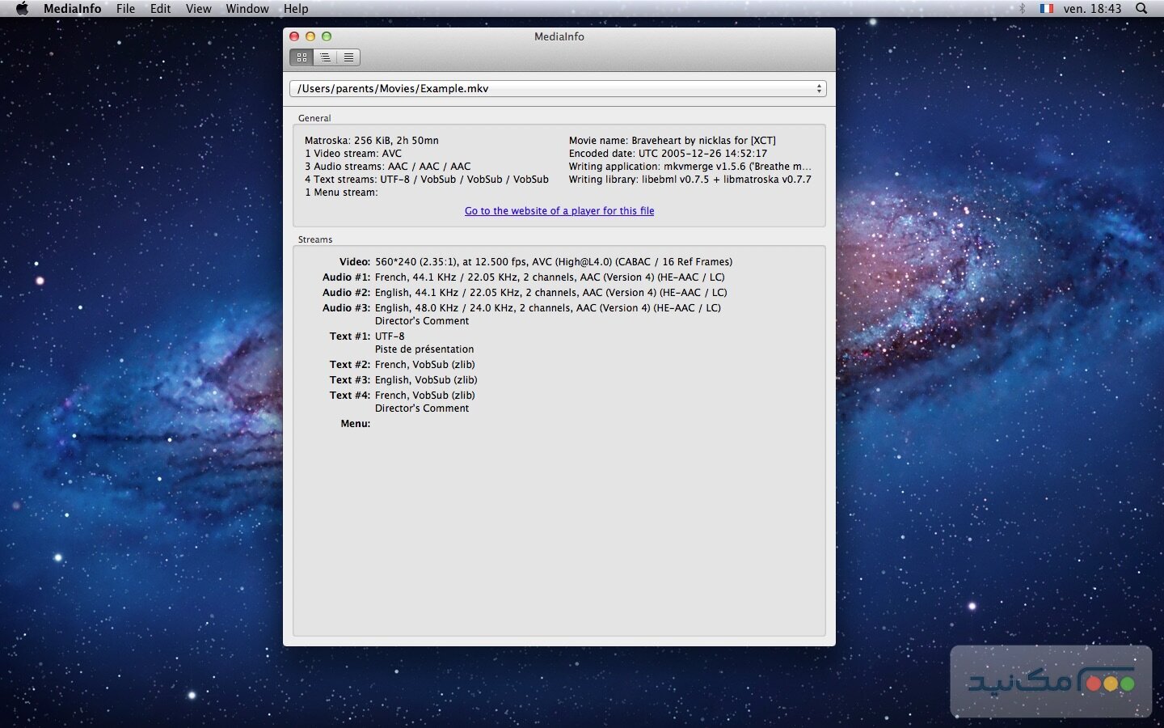Click the green zoom window button
This screenshot has width=1164, height=728.
327,36
